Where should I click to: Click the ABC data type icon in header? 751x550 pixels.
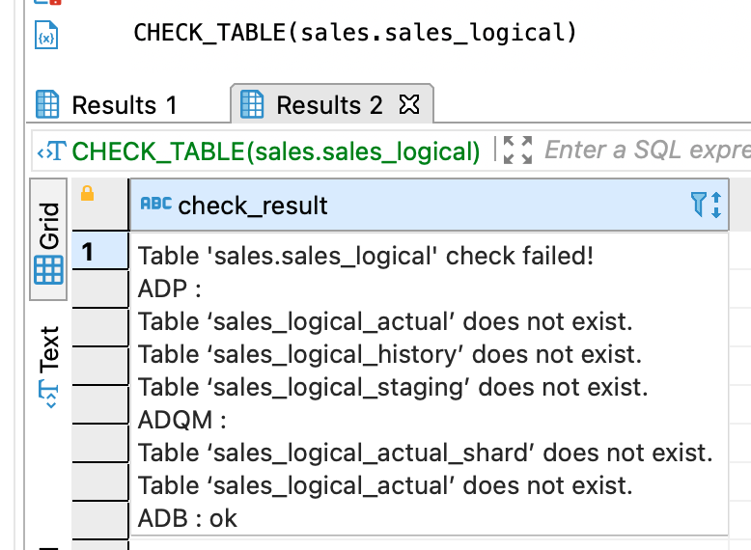(155, 204)
